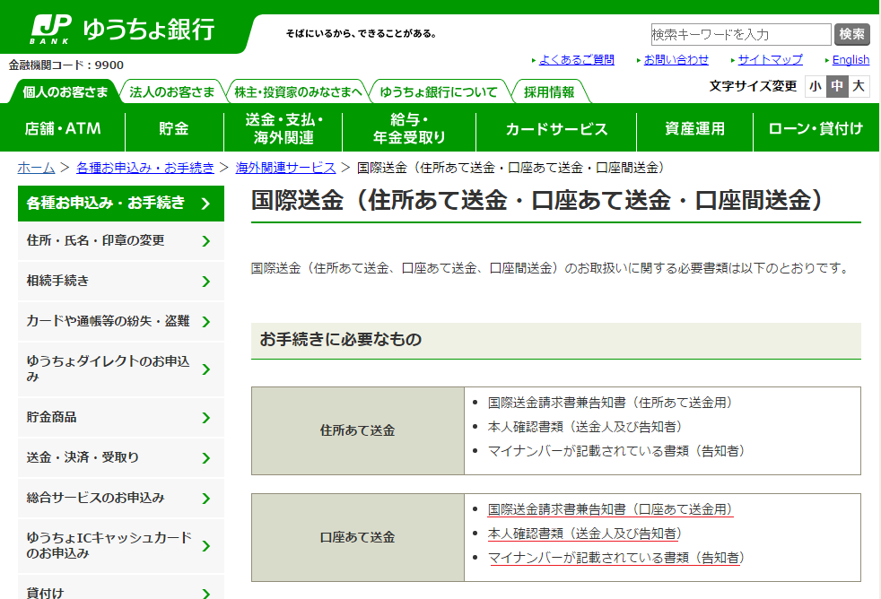Open ローン・貸付け navigation menu
The image size is (881, 599).
click(x=816, y=128)
